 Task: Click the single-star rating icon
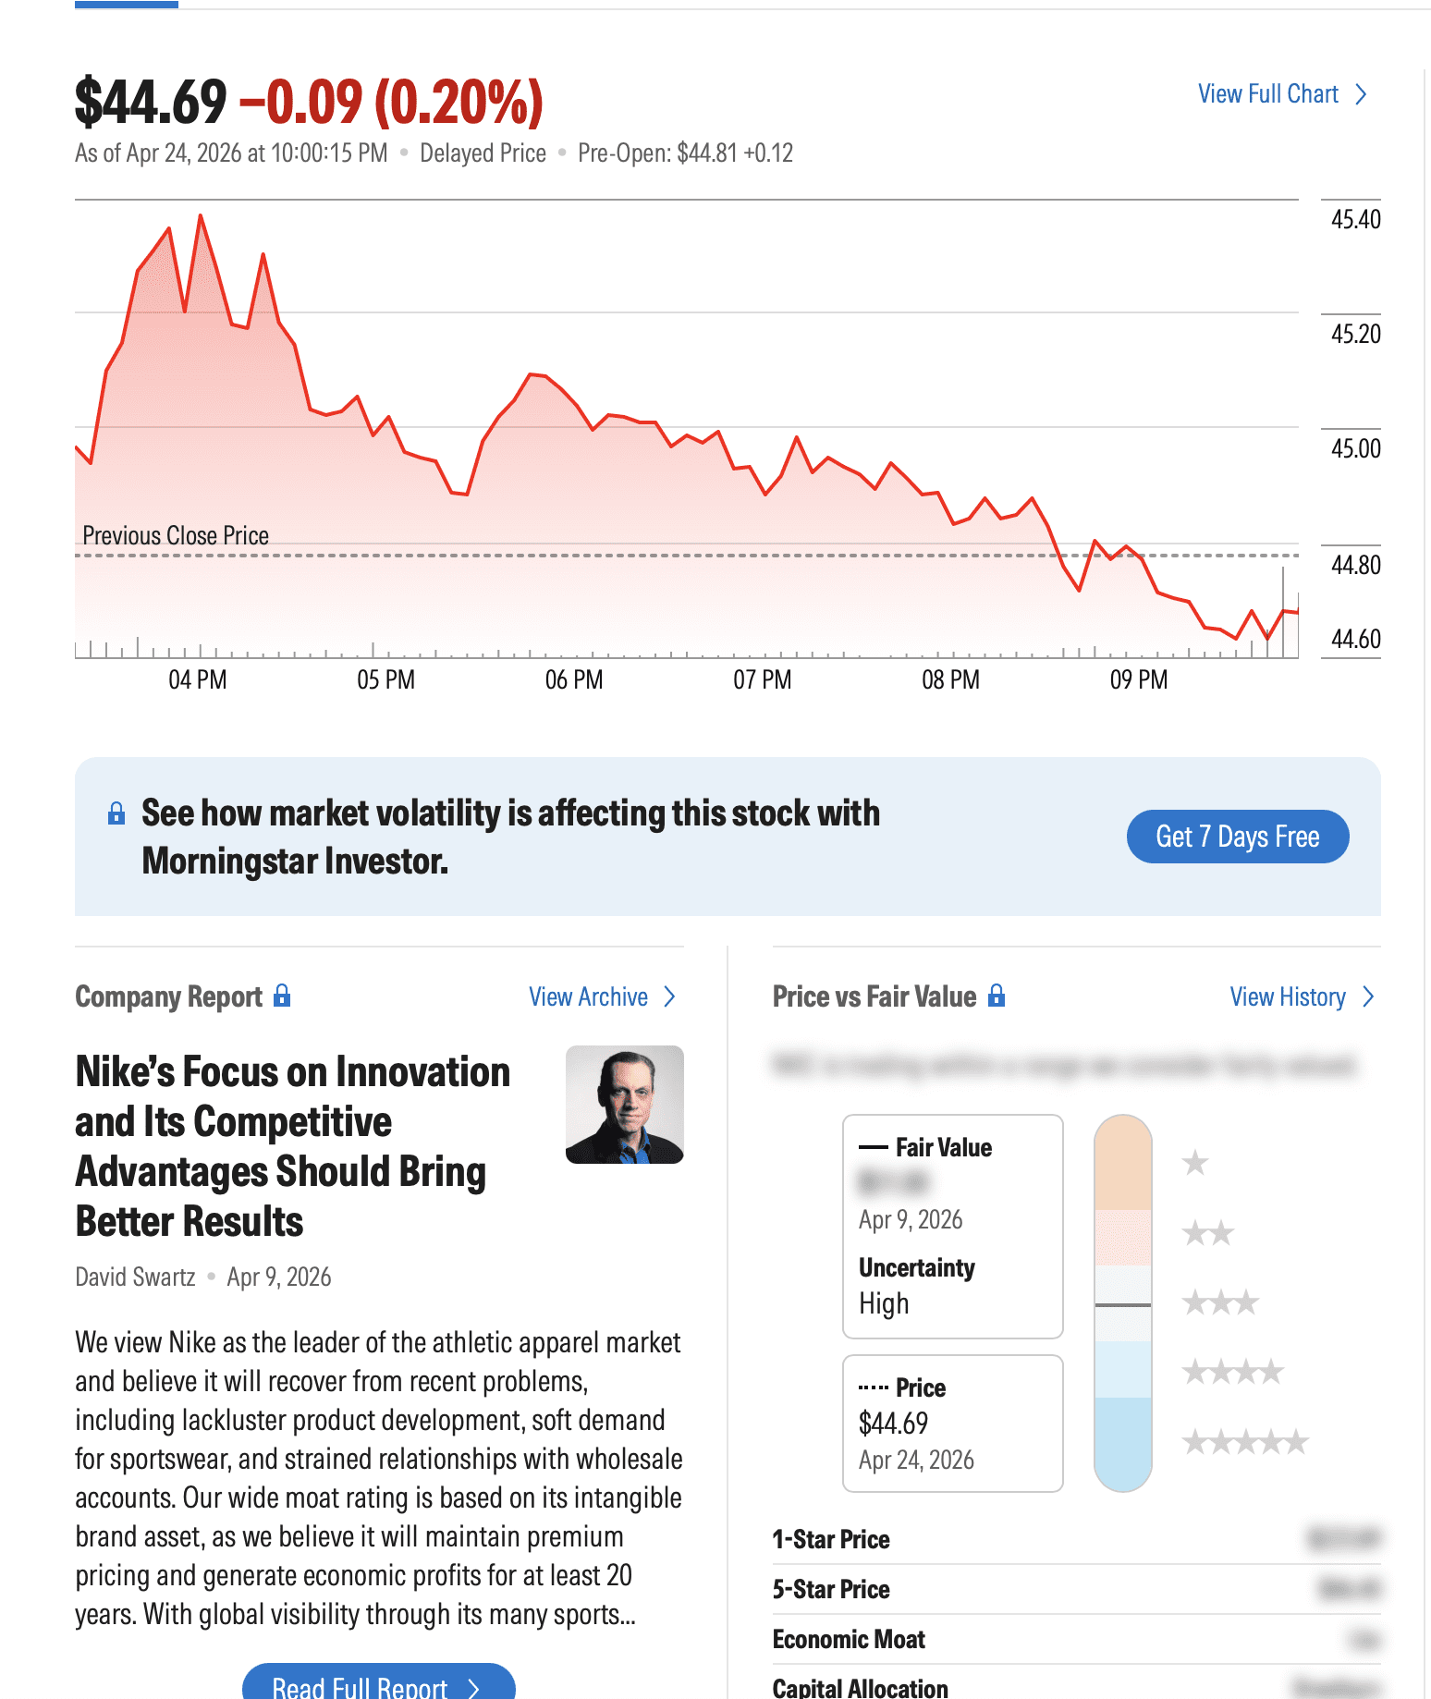pyautogui.click(x=1195, y=1162)
